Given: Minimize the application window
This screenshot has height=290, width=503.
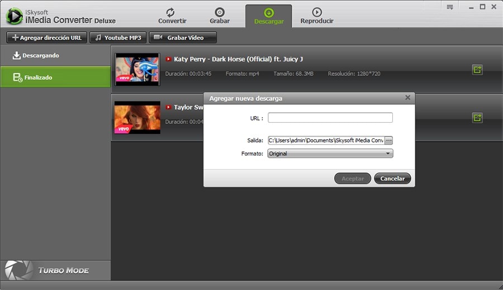Looking at the screenshot, I should tap(471, 7).
